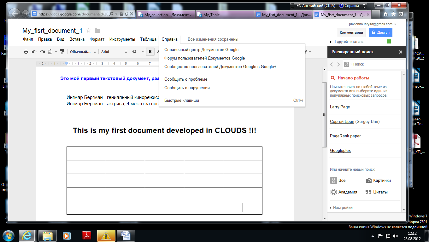Open the Таблица menu
429x242 pixels.
148,39
